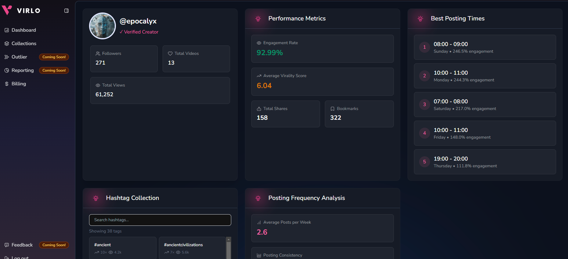Click the views eye icon on #ancient
The image size is (568, 259).
[x=111, y=252]
